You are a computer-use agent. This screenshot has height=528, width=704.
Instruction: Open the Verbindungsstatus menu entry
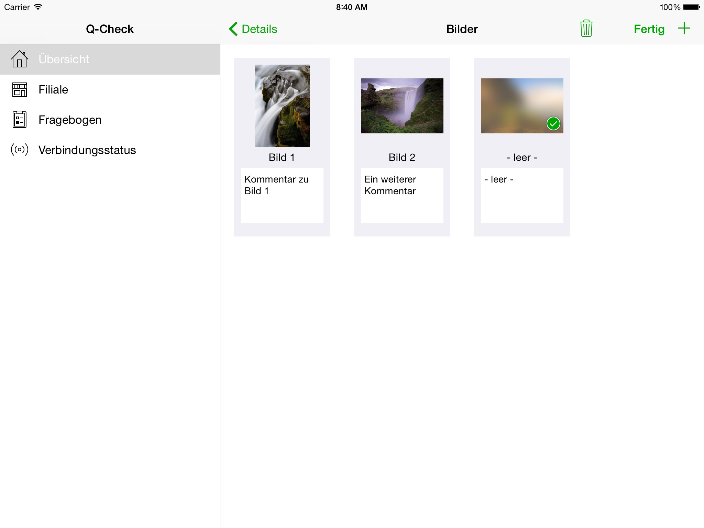[110, 150]
